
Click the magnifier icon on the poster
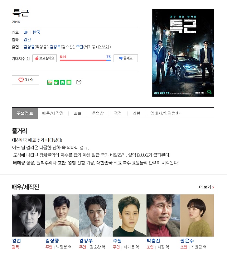(209, 92)
